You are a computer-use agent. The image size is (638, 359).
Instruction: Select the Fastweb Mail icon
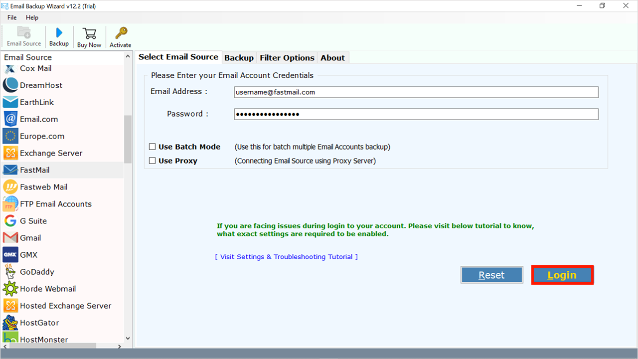pos(10,187)
